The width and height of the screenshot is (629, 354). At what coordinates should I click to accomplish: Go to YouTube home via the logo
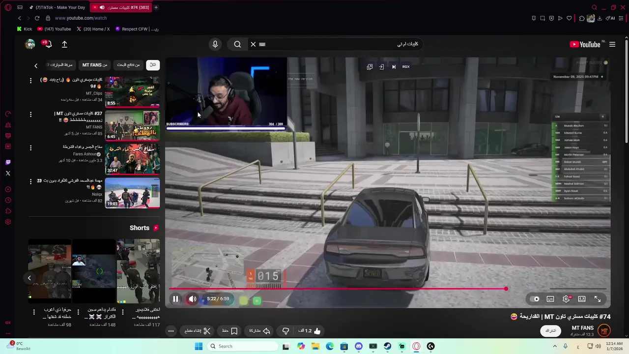click(x=585, y=44)
